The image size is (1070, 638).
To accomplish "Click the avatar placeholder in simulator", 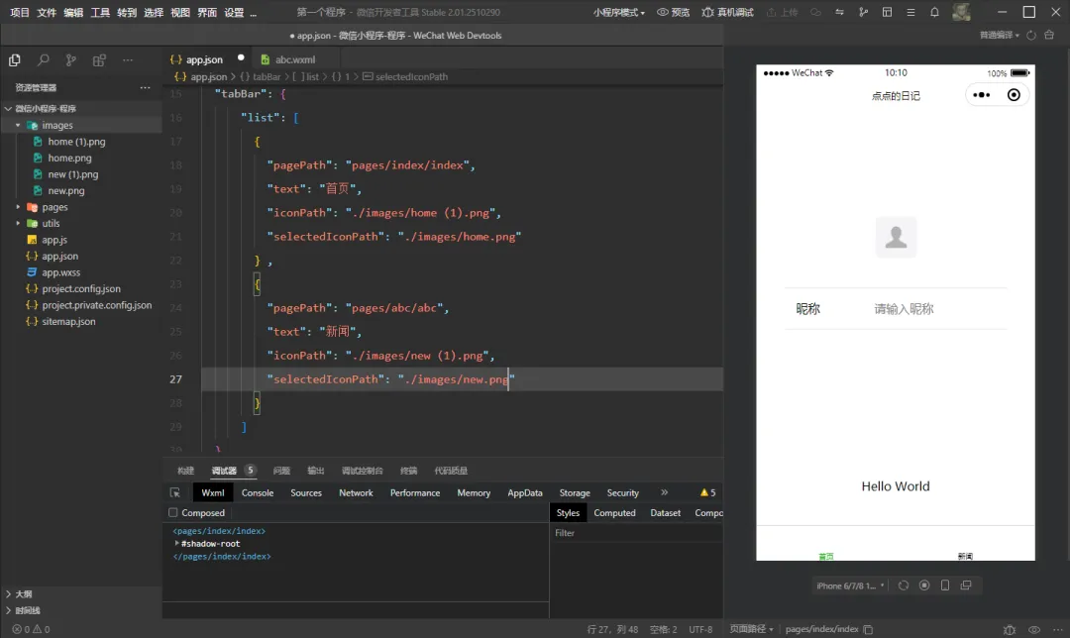I will pos(896,237).
